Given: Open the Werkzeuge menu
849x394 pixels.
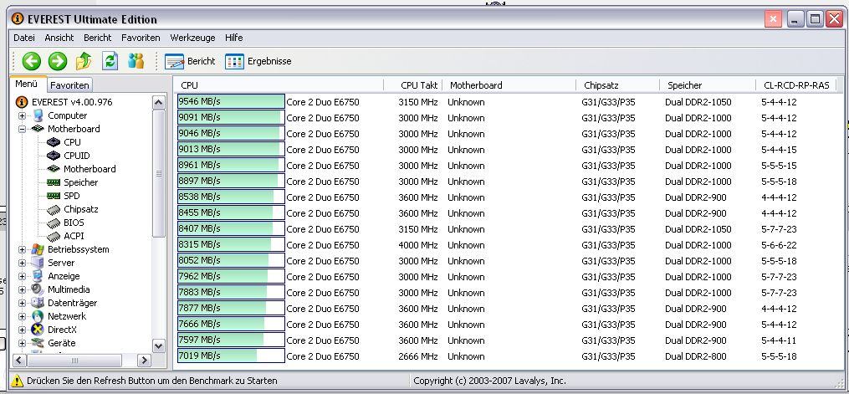Looking at the screenshot, I should pyautogui.click(x=192, y=38).
